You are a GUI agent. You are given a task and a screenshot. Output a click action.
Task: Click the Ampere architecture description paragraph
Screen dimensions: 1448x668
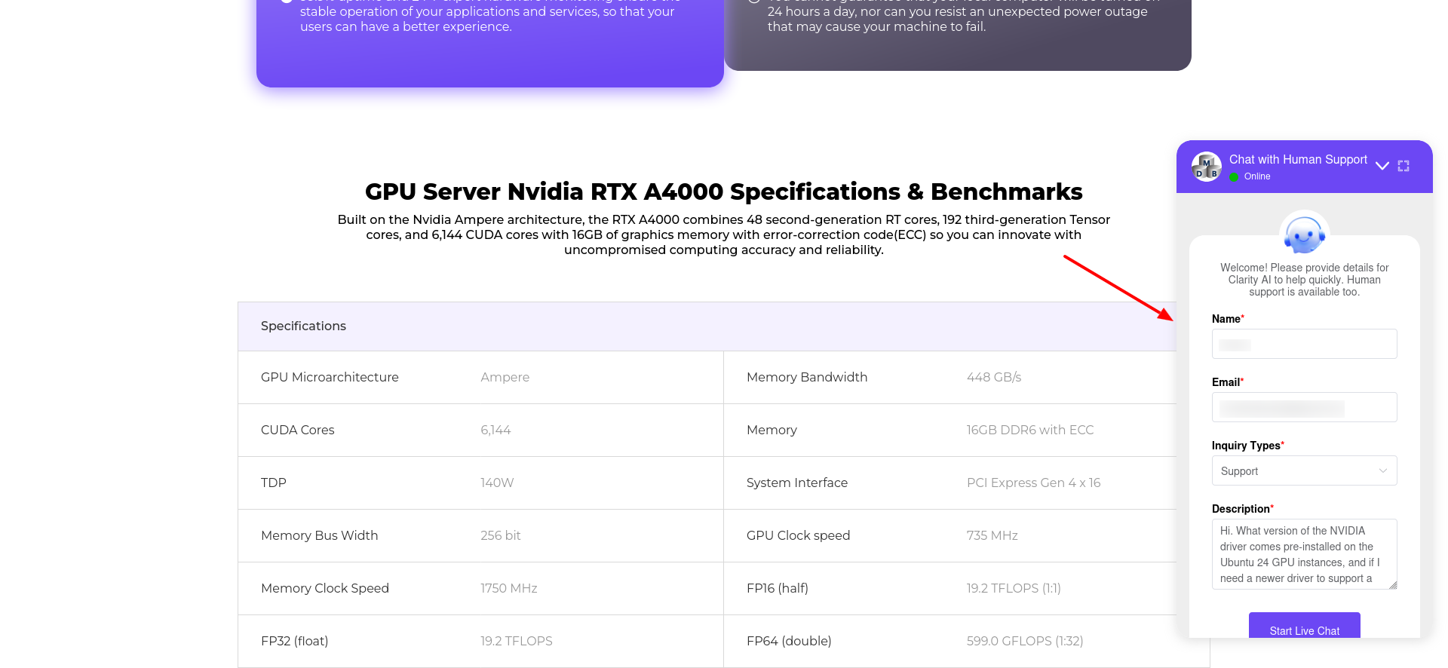click(724, 234)
